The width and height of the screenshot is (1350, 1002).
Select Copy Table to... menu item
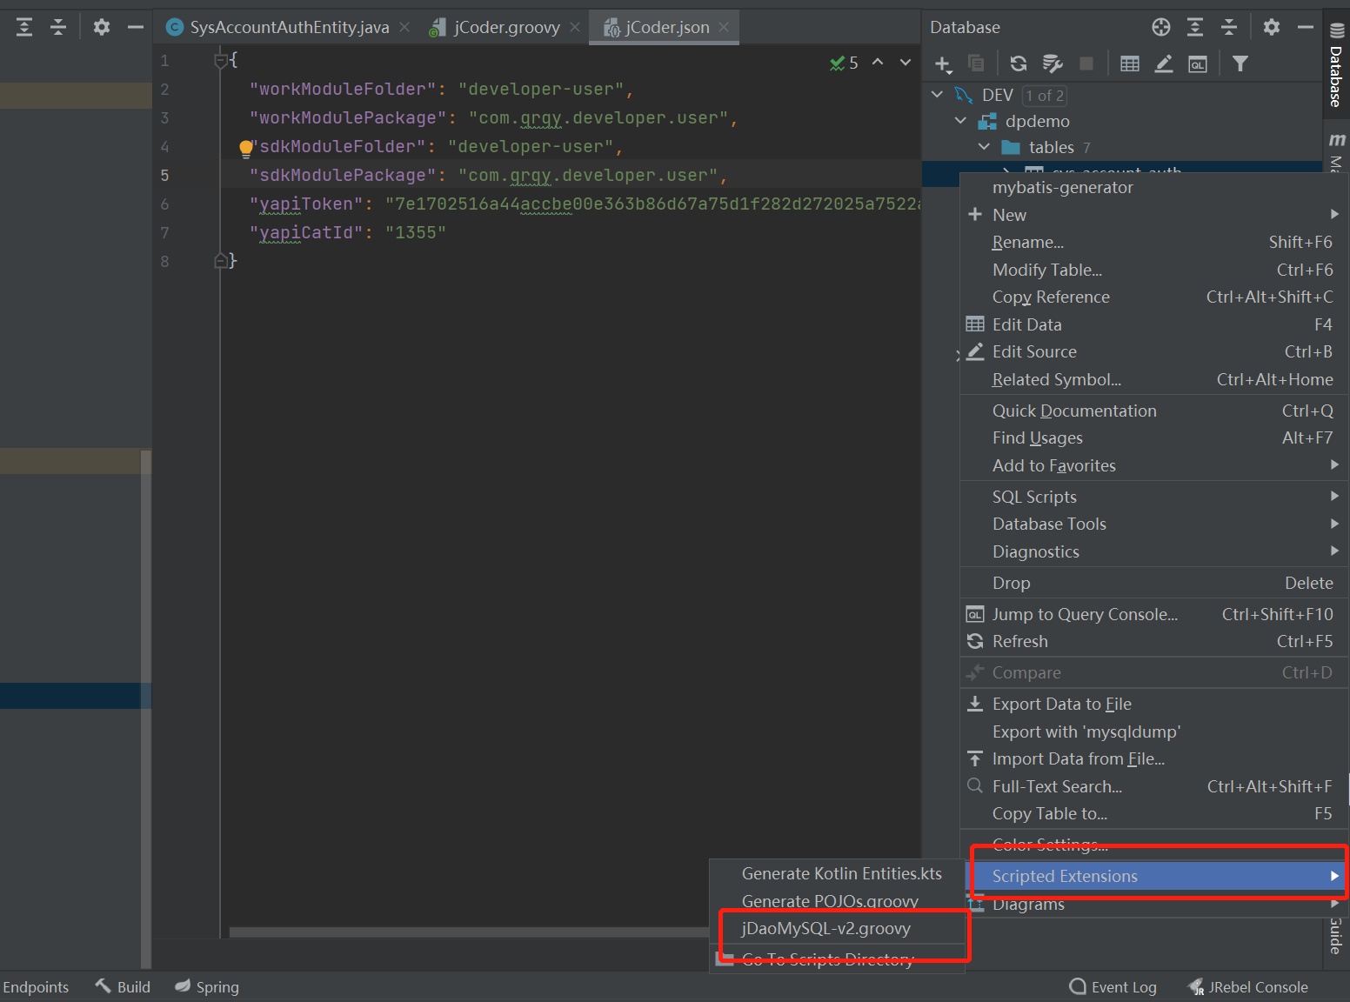point(1154,813)
